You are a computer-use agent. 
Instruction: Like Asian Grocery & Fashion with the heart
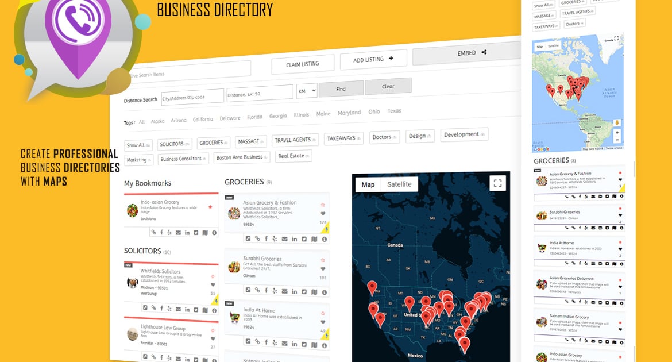[x=323, y=214]
